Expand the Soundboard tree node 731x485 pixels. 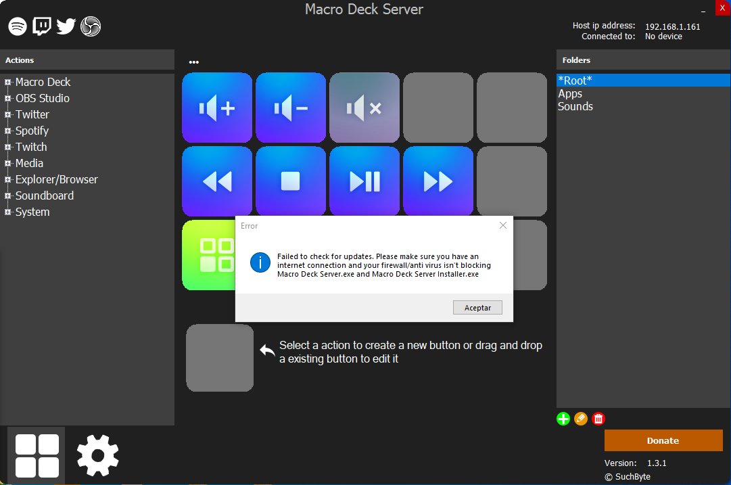7,196
